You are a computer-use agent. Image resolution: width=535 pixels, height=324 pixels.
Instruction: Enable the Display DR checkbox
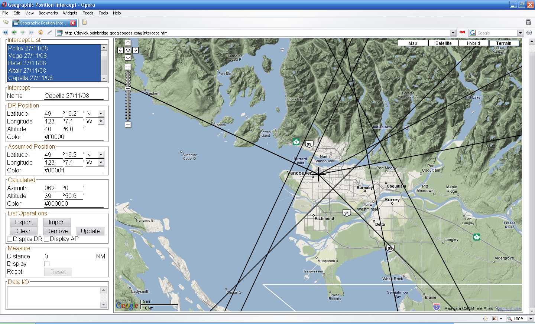(10, 239)
